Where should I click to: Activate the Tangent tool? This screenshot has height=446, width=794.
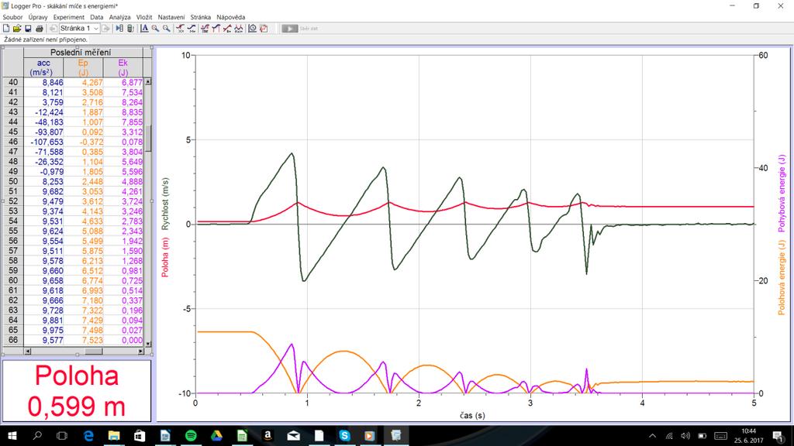[x=192, y=29]
